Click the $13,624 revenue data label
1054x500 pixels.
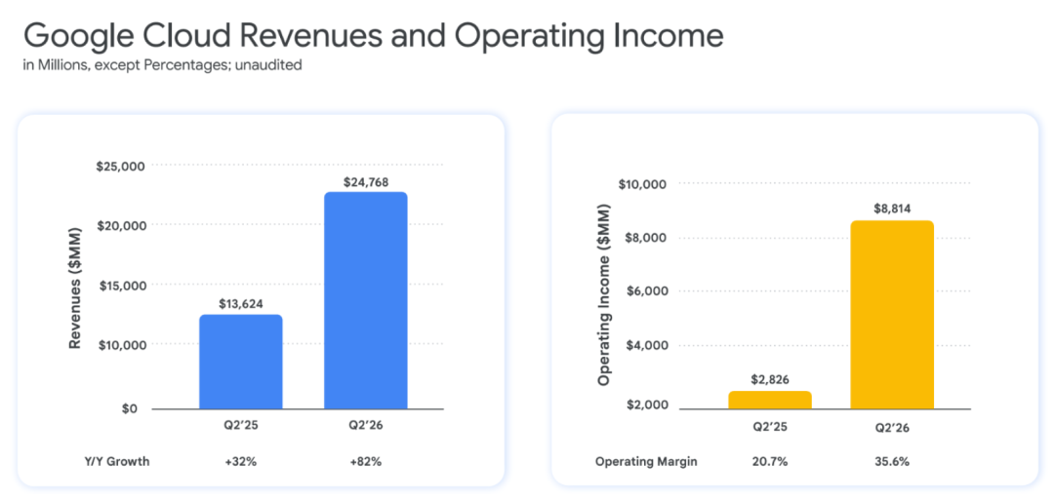tap(241, 303)
